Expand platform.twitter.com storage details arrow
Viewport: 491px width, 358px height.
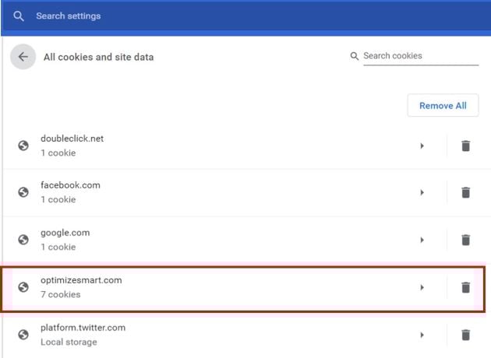pos(422,335)
